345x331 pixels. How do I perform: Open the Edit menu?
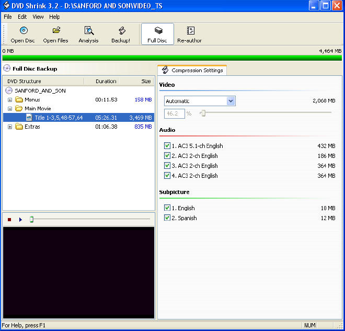[x=22, y=17]
